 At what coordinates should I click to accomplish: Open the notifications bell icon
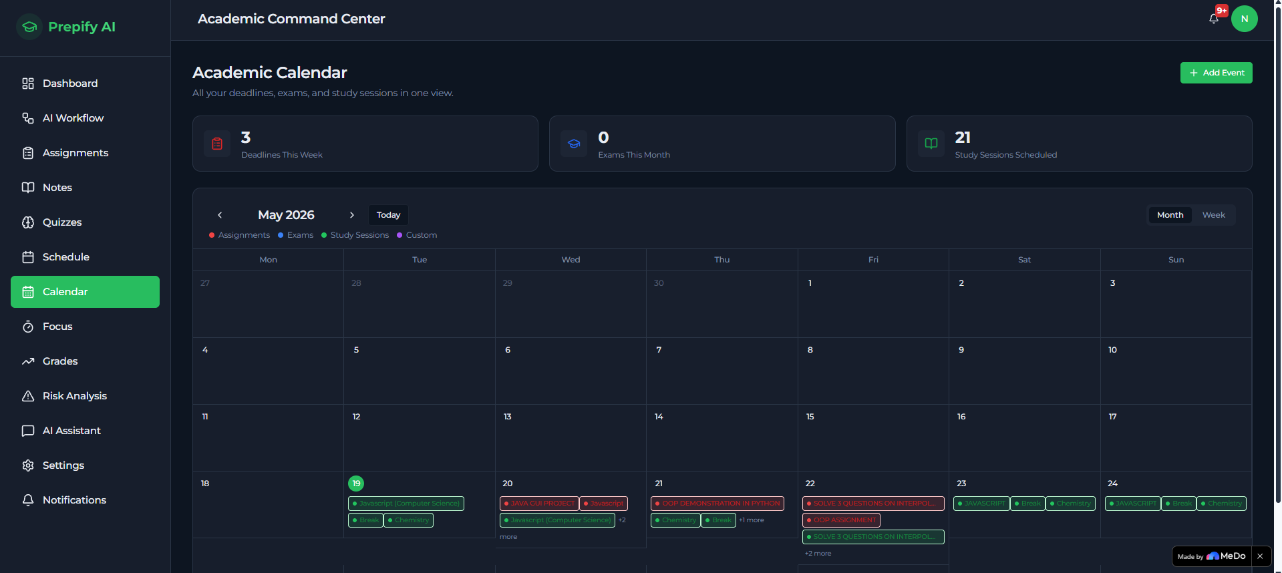click(1214, 19)
